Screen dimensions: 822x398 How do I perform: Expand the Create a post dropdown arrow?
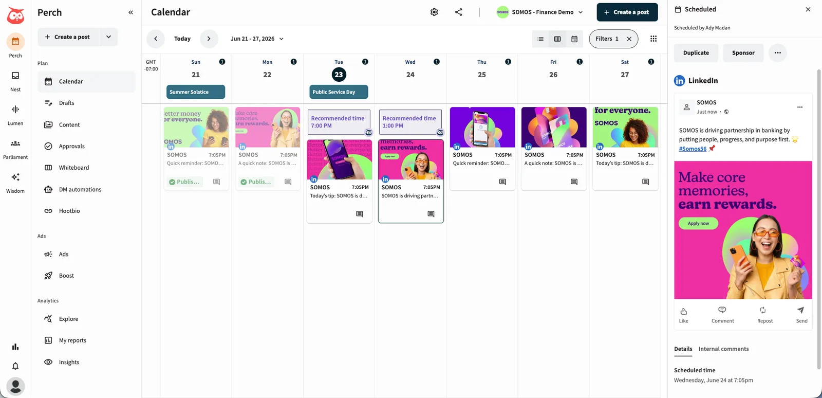pos(108,37)
